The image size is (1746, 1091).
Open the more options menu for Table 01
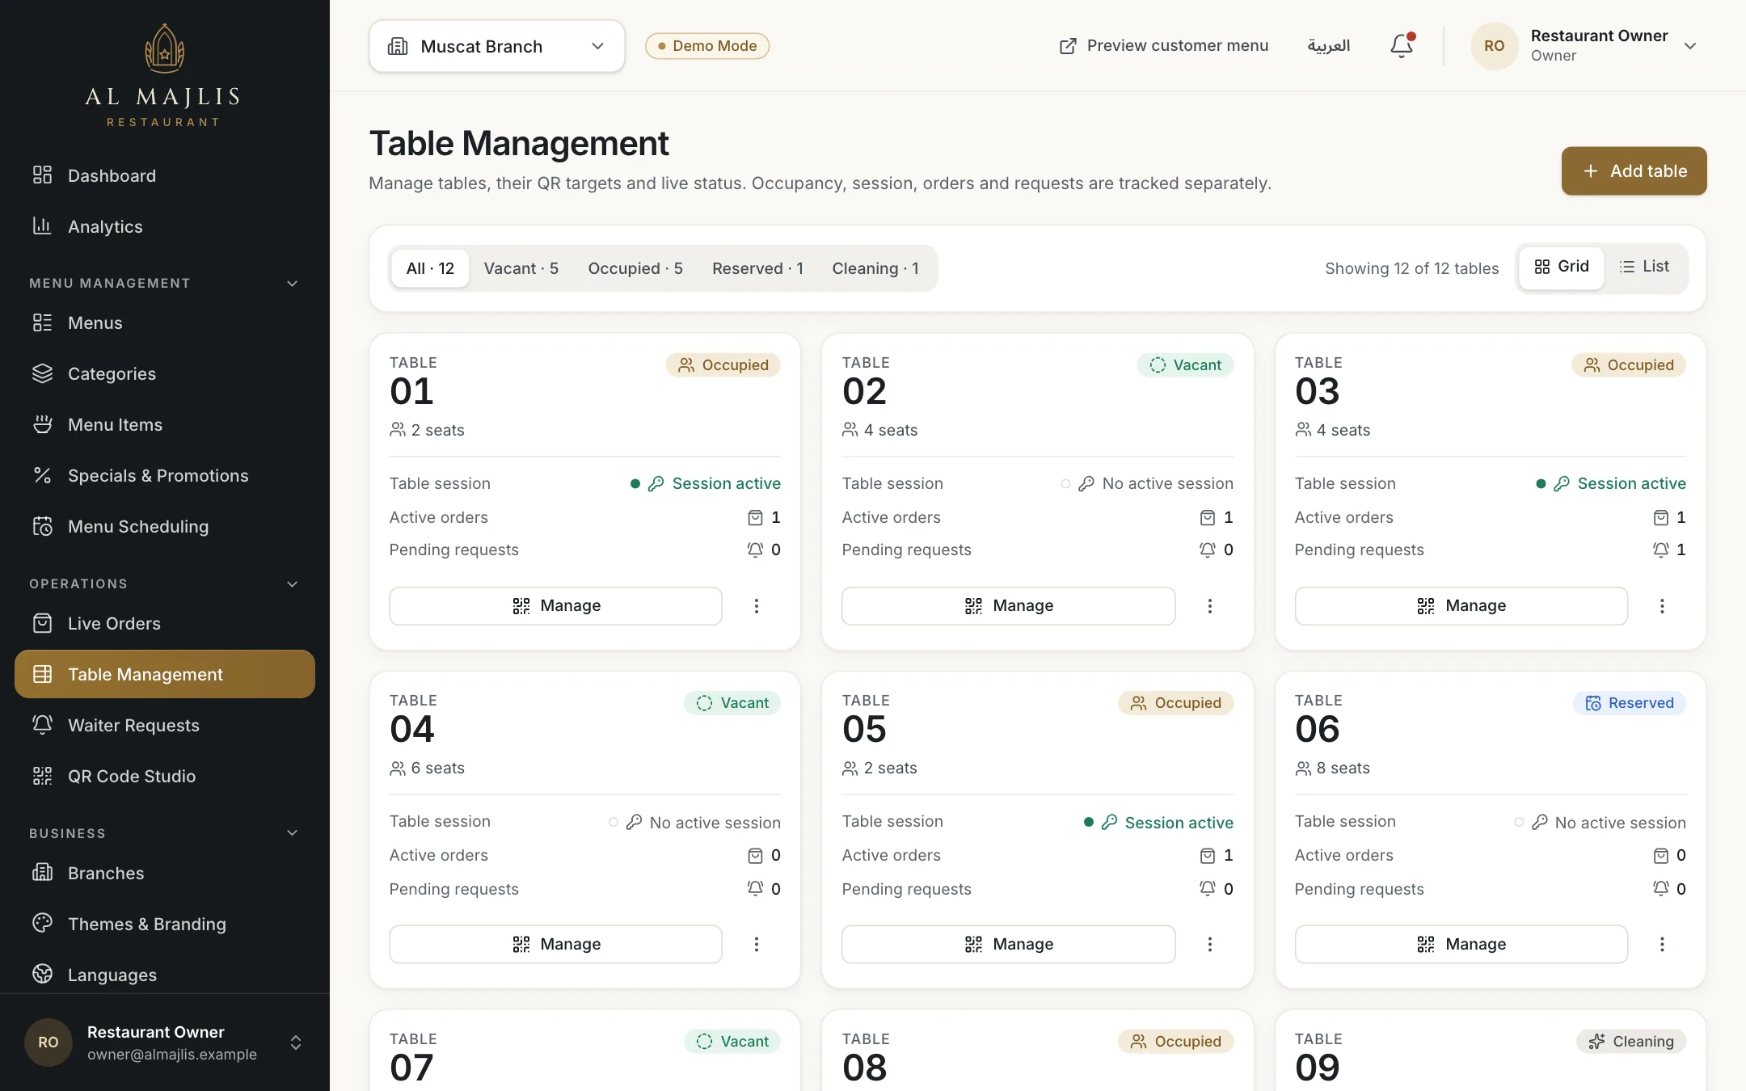pyautogui.click(x=757, y=606)
